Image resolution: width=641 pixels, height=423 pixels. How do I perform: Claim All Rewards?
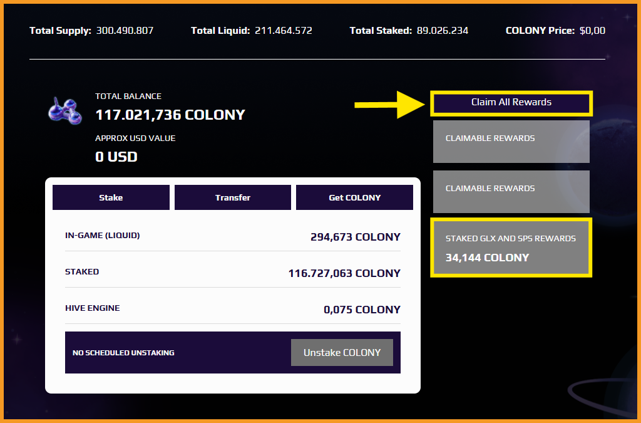(511, 103)
